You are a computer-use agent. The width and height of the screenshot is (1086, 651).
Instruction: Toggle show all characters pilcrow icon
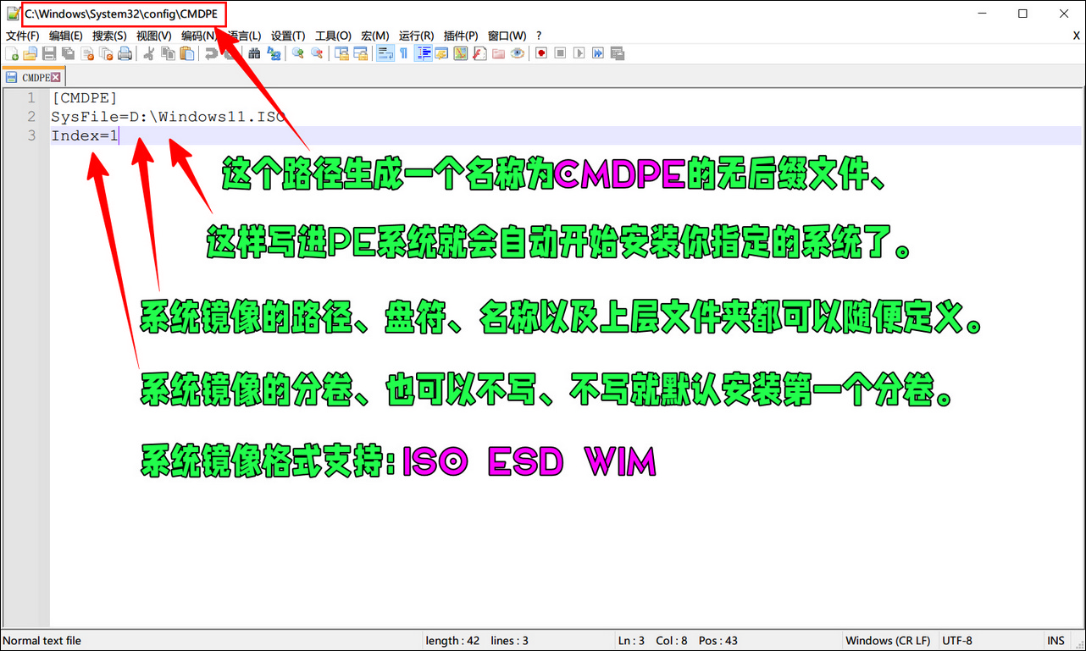pyautogui.click(x=403, y=53)
